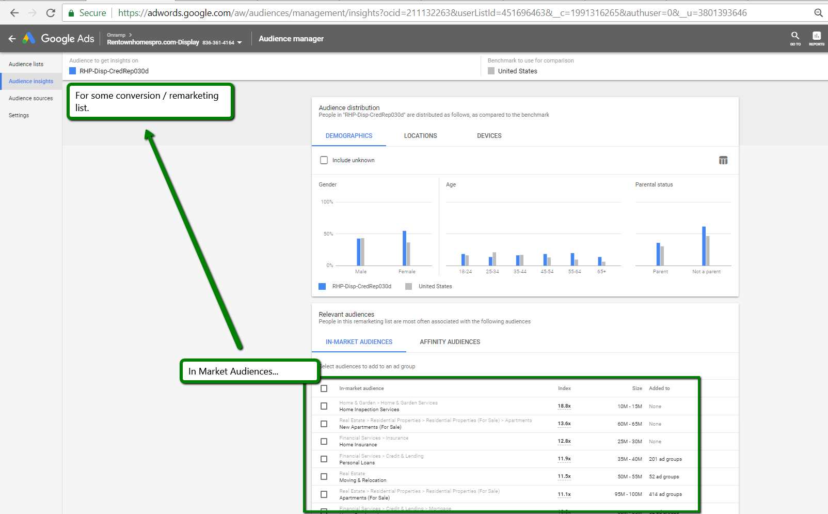Enable the Include unknown checkbox

point(324,160)
